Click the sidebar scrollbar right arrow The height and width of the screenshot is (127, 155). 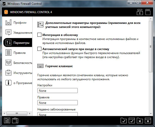[x=30, y=113]
